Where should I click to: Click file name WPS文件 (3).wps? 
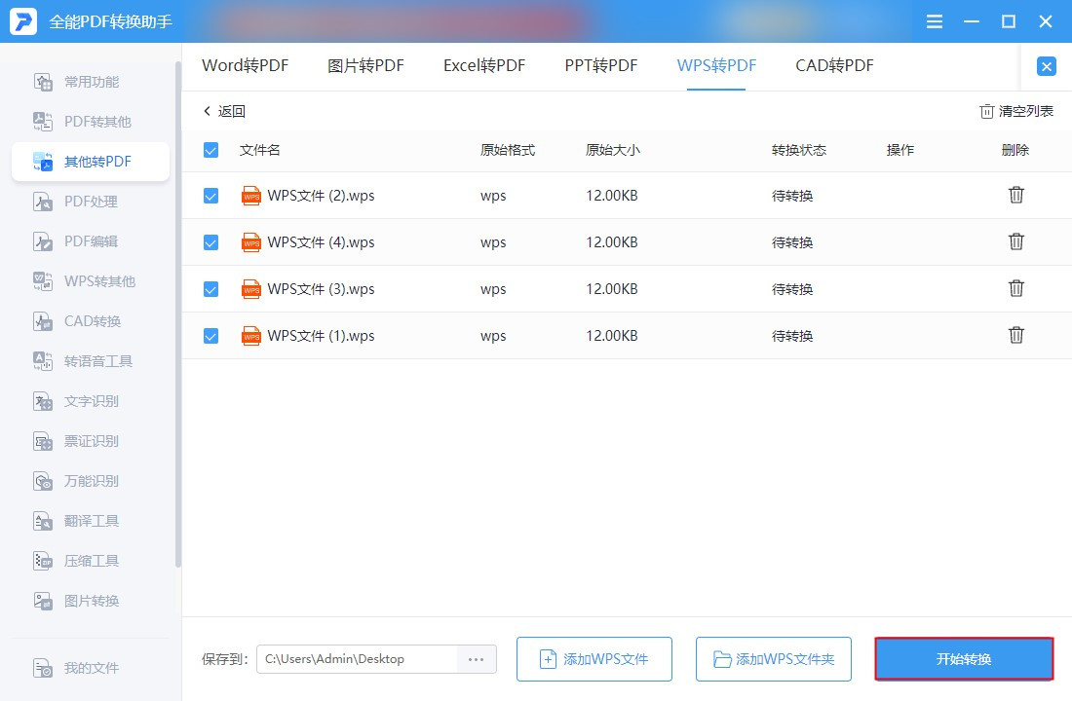coord(321,289)
